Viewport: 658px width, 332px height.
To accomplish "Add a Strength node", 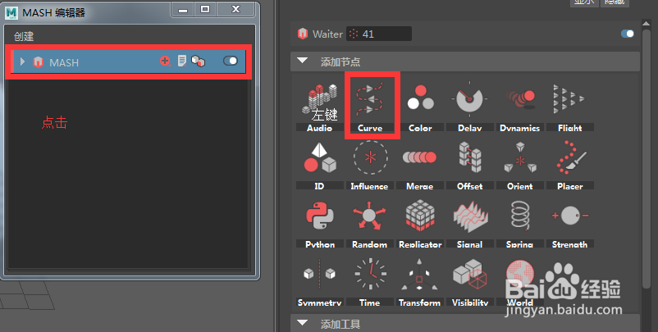I will click(x=569, y=223).
